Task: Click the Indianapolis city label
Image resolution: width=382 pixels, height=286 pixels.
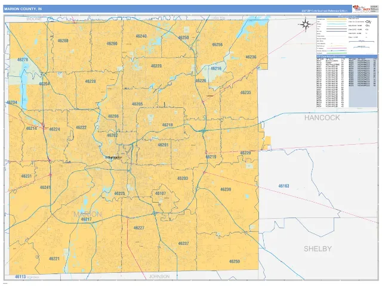Action: [x=113, y=157]
